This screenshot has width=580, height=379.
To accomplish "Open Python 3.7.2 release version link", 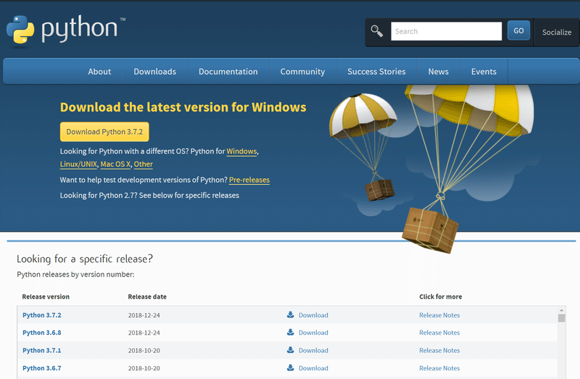I will [x=42, y=315].
